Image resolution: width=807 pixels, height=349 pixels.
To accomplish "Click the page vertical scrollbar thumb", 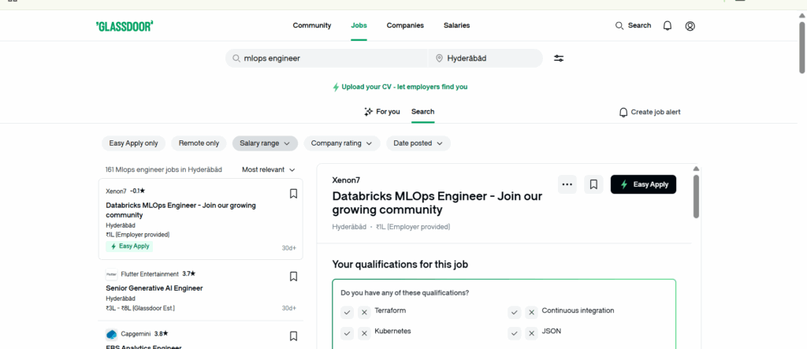I will click(x=802, y=47).
